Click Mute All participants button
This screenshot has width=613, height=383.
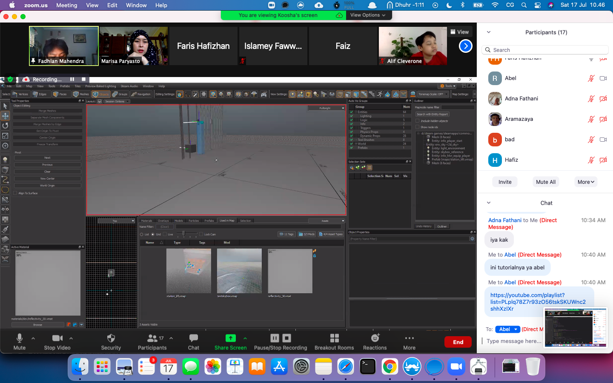coord(546,182)
